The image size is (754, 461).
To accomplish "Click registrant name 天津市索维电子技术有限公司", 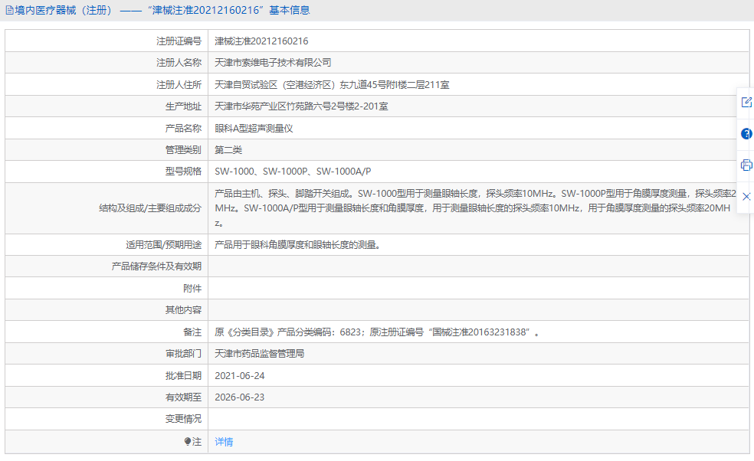I will tap(273, 63).
